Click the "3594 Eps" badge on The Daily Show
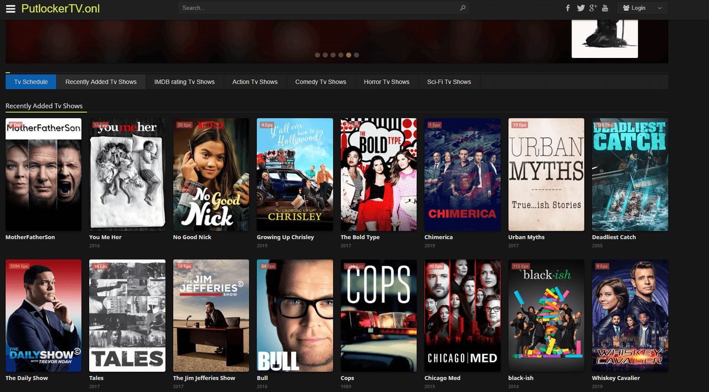The image size is (709, 392). click(19, 267)
